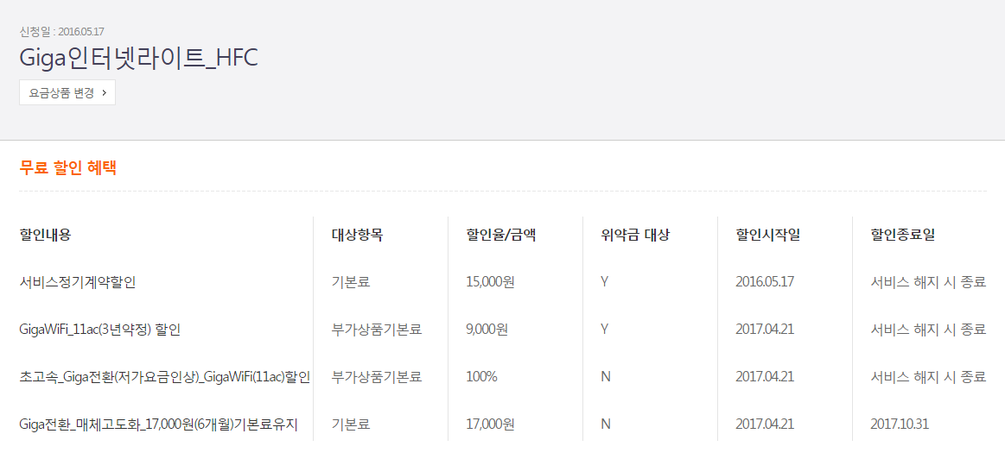
Task: Select the 9,000원 discount amount
Action: tap(487, 330)
